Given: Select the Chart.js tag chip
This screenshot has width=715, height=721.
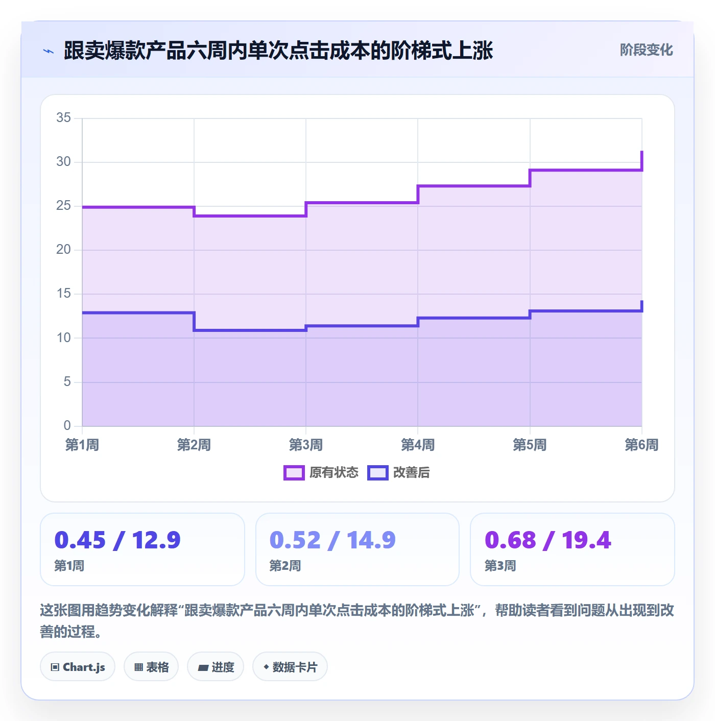Looking at the screenshot, I should pos(78,667).
